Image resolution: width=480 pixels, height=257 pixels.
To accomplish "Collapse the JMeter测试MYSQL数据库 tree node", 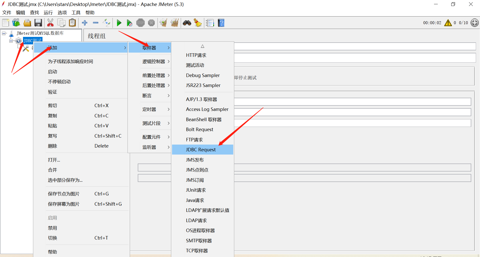I will [3, 33].
